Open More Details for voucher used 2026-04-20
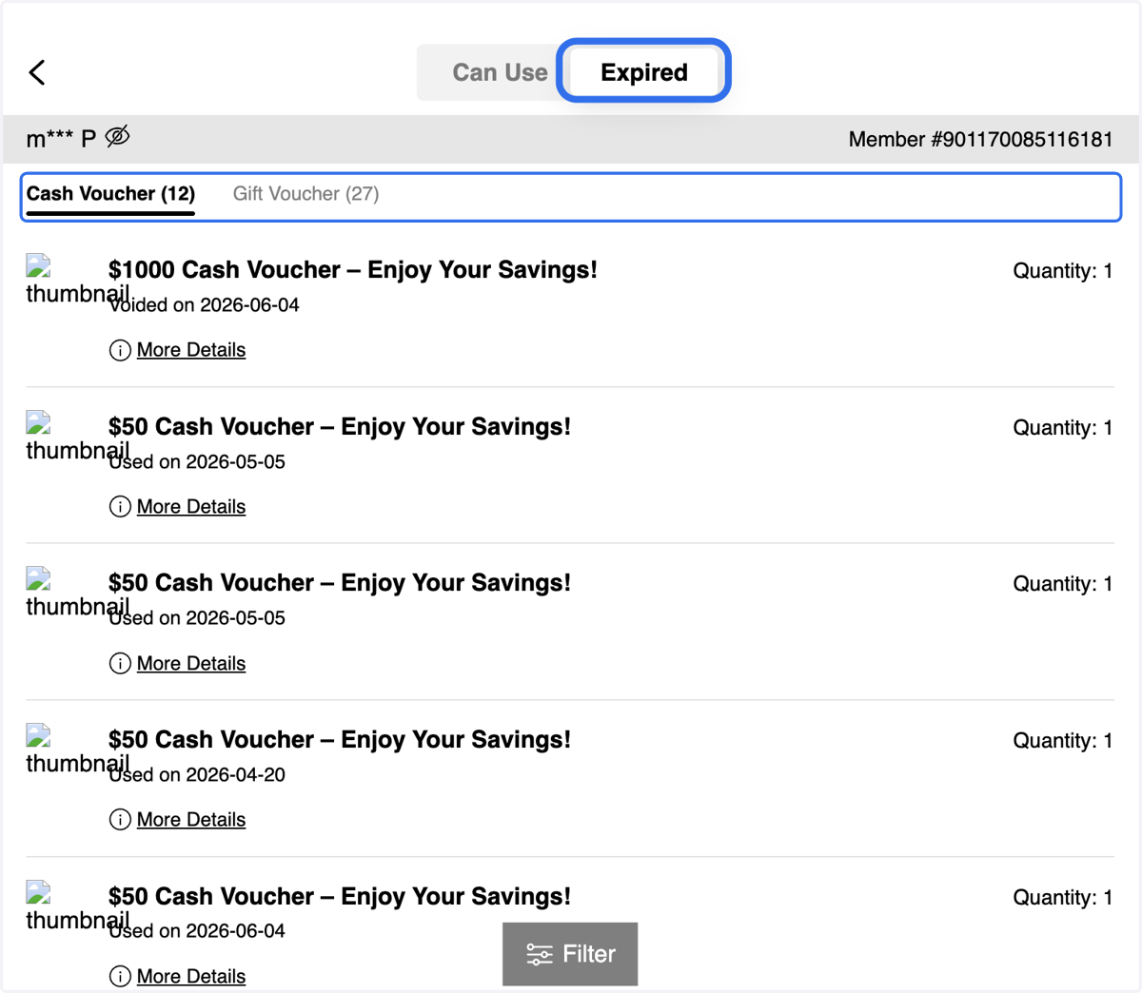 pyautogui.click(x=191, y=820)
